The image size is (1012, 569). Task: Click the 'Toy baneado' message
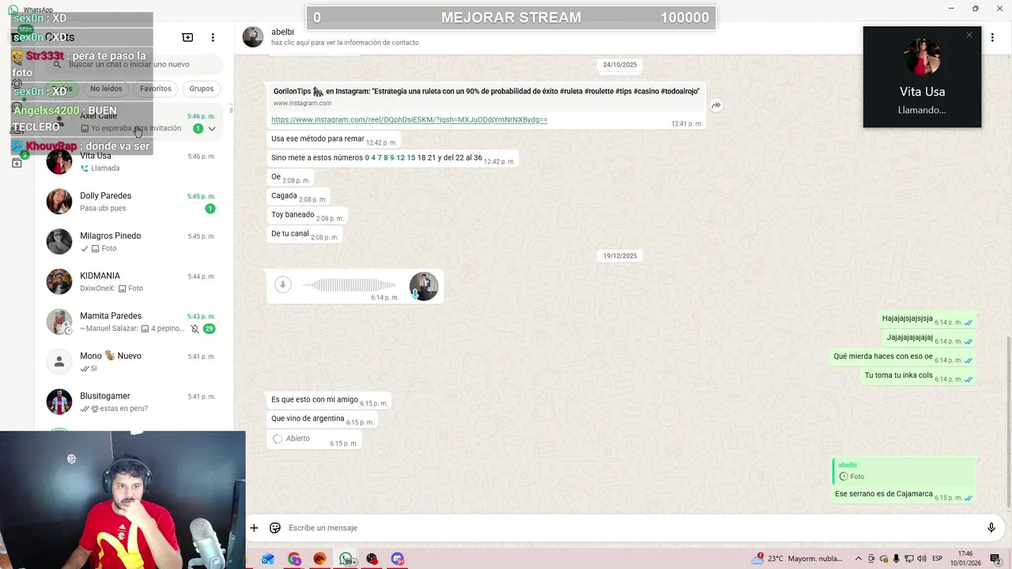point(307,215)
